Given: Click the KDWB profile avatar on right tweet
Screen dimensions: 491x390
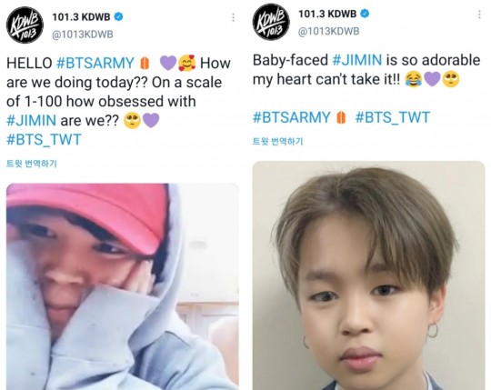Looking at the screenshot, I should click(271, 22).
